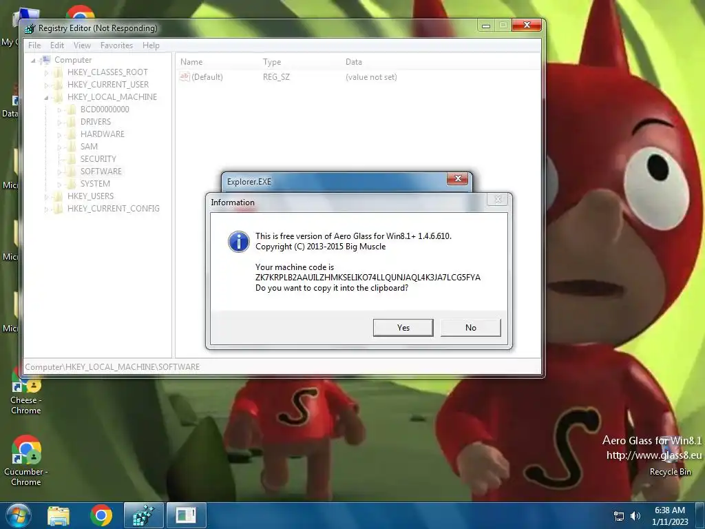Viewport: 705px width, 529px height.
Task: Click HKEY_LOCAL_MACHINE folder icon
Action: (58, 97)
